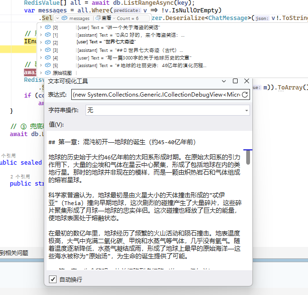Viewport: 308px width, 295px height.
Task: Open the text visualizer title chevron menu
Action: pos(224,81)
